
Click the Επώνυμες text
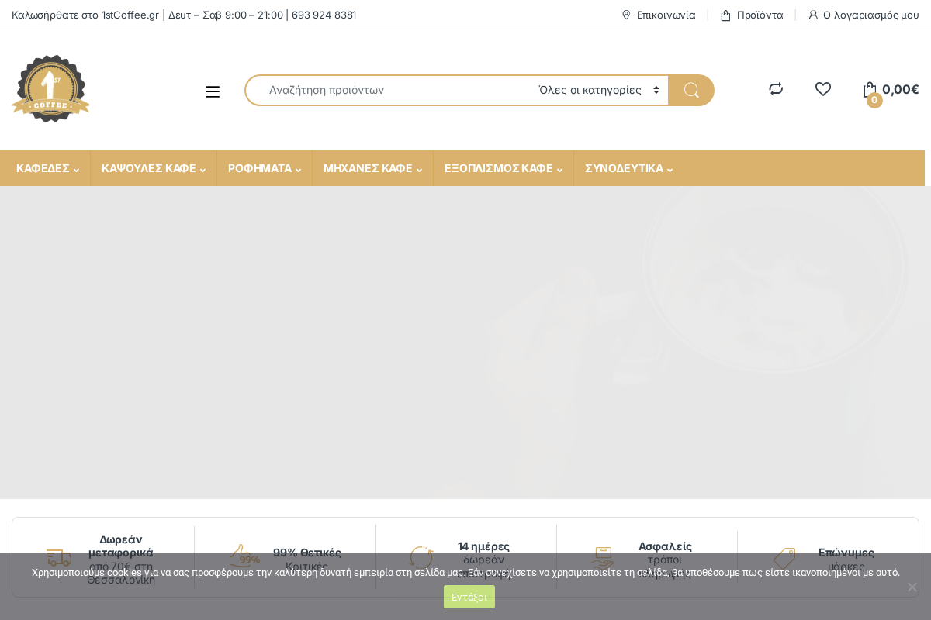[846, 553]
